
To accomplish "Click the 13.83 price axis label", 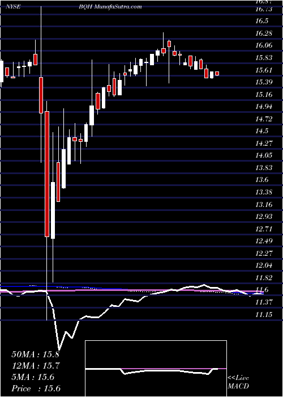I will [264, 168].
